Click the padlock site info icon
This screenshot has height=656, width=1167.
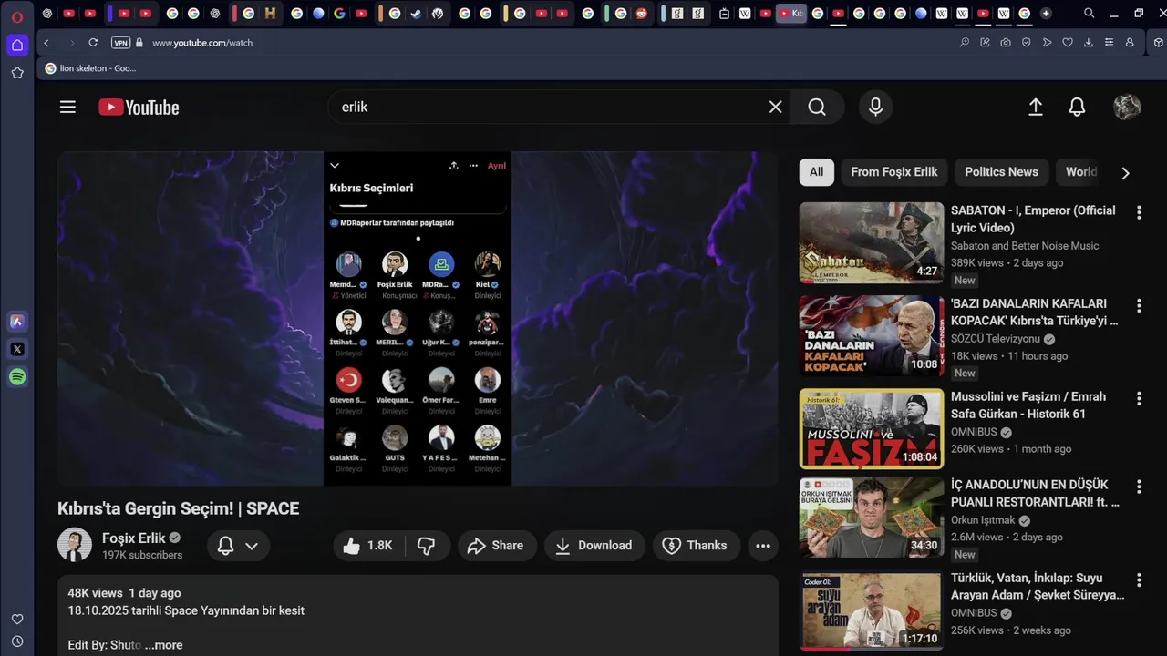tap(139, 43)
